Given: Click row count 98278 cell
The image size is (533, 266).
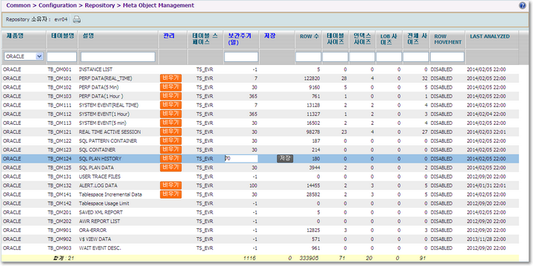Looking at the screenshot, I should [x=313, y=132].
